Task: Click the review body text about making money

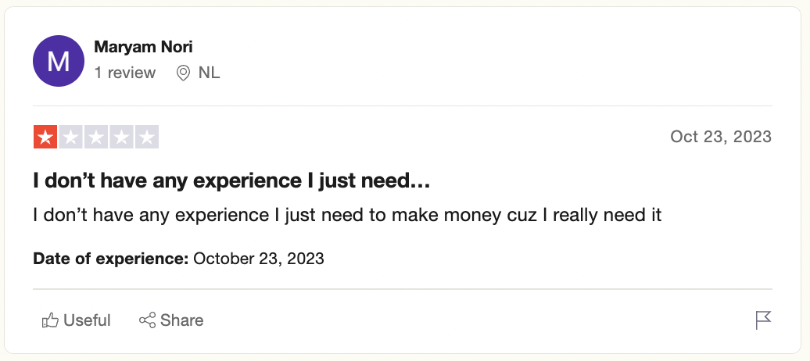Action: 347,215
